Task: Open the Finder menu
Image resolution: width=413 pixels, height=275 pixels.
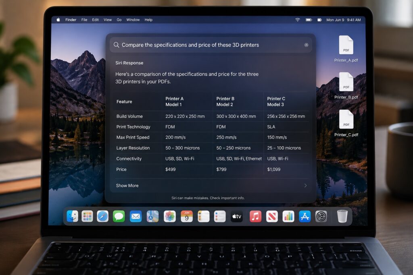Action: [71, 20]
